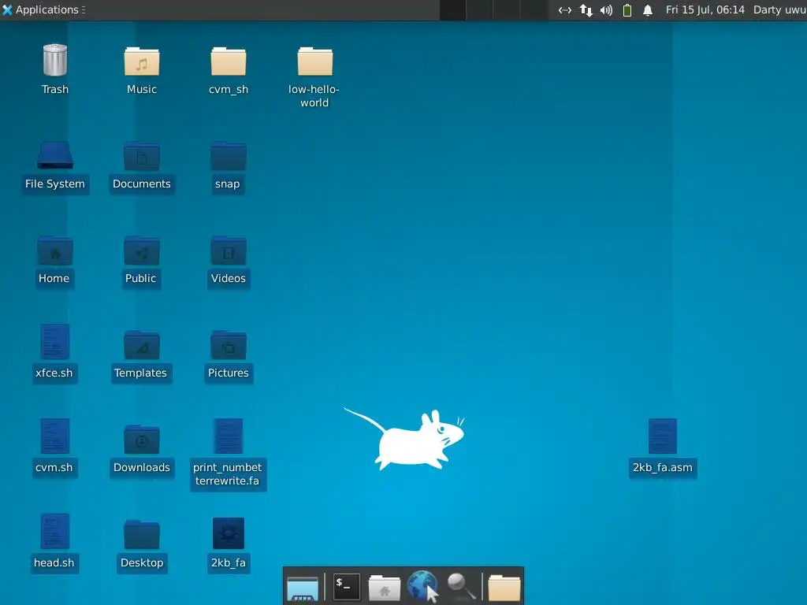807x605 pixels.
Task: Select the 2kb_fa executable icon
Action: (228, 533)
